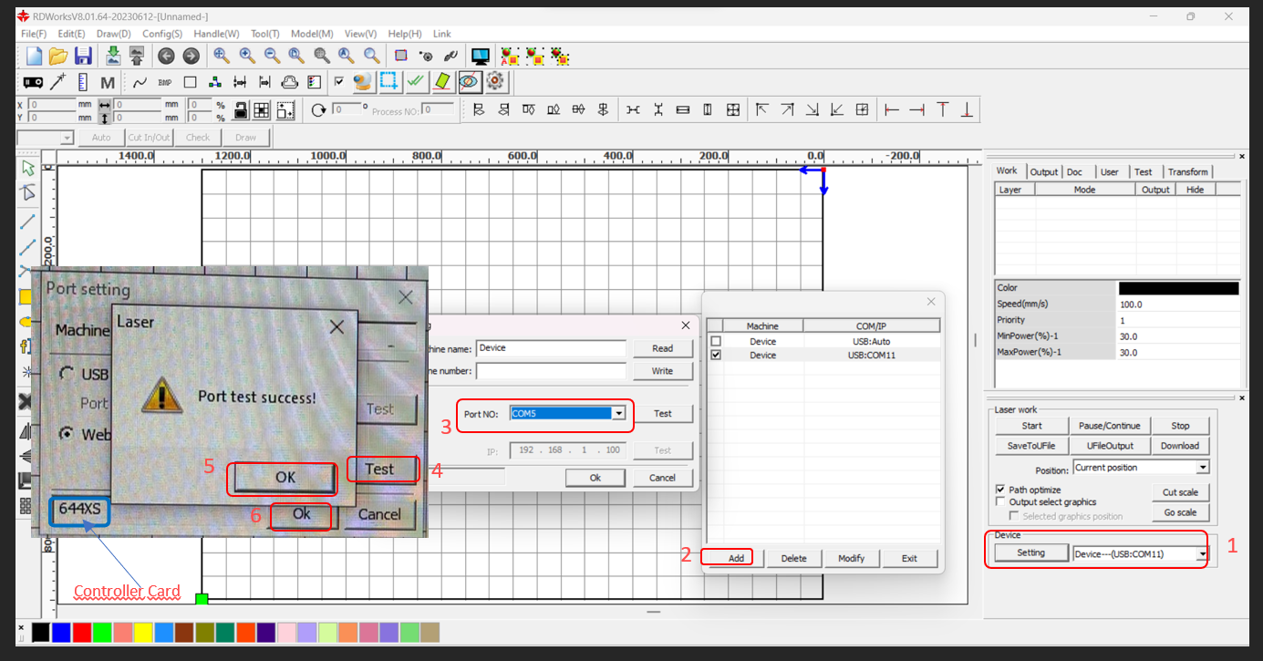Click the top-left corner arrow alignment icon

[x=761, y=110]
